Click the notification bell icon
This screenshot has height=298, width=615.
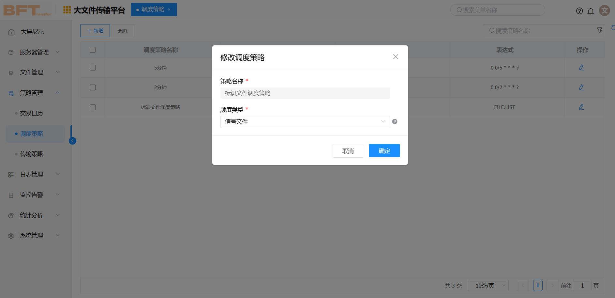coord(591,11)
